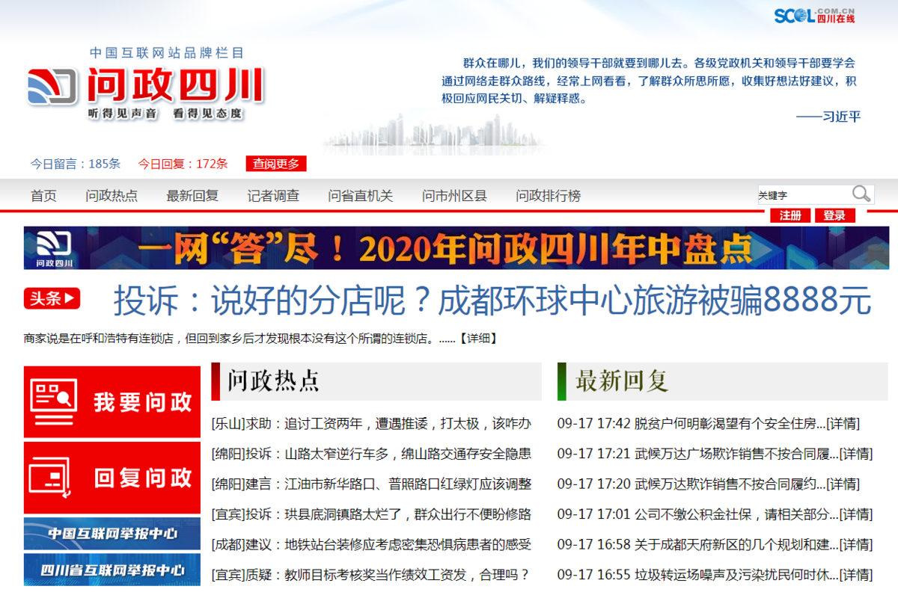Open the 回复问政 red tile

pyautogui.click(x=112, y=478)
